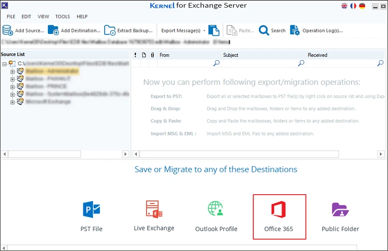Select the Office 365 destination icon
Screen dimensions: 388x251
278,210
